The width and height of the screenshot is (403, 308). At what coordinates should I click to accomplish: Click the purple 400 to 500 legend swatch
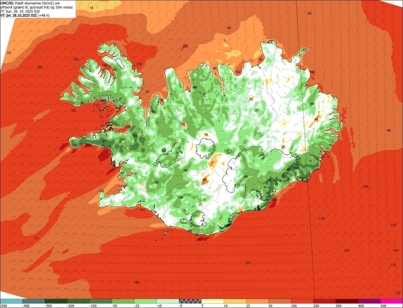pos(369,301)
